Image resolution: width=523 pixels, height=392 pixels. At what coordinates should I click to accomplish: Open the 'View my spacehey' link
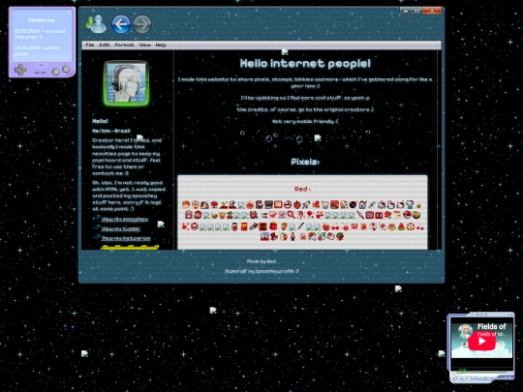pyautogui.click(x=124, y=219)
